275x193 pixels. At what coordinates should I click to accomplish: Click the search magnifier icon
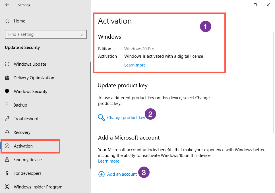point(82,34)
